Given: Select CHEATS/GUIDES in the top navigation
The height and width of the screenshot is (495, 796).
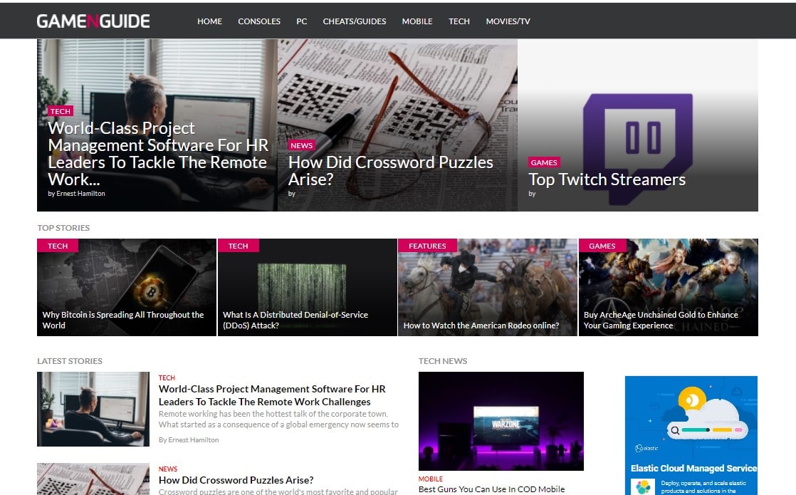Looking at the screenshot, I should pos(355,21).
